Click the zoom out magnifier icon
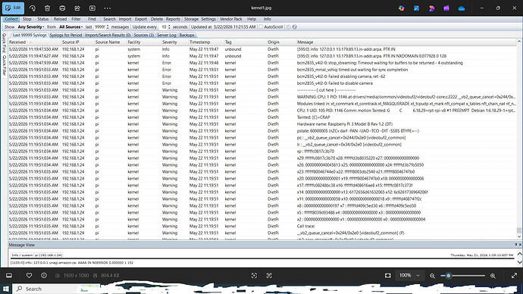 click(432, 276)
